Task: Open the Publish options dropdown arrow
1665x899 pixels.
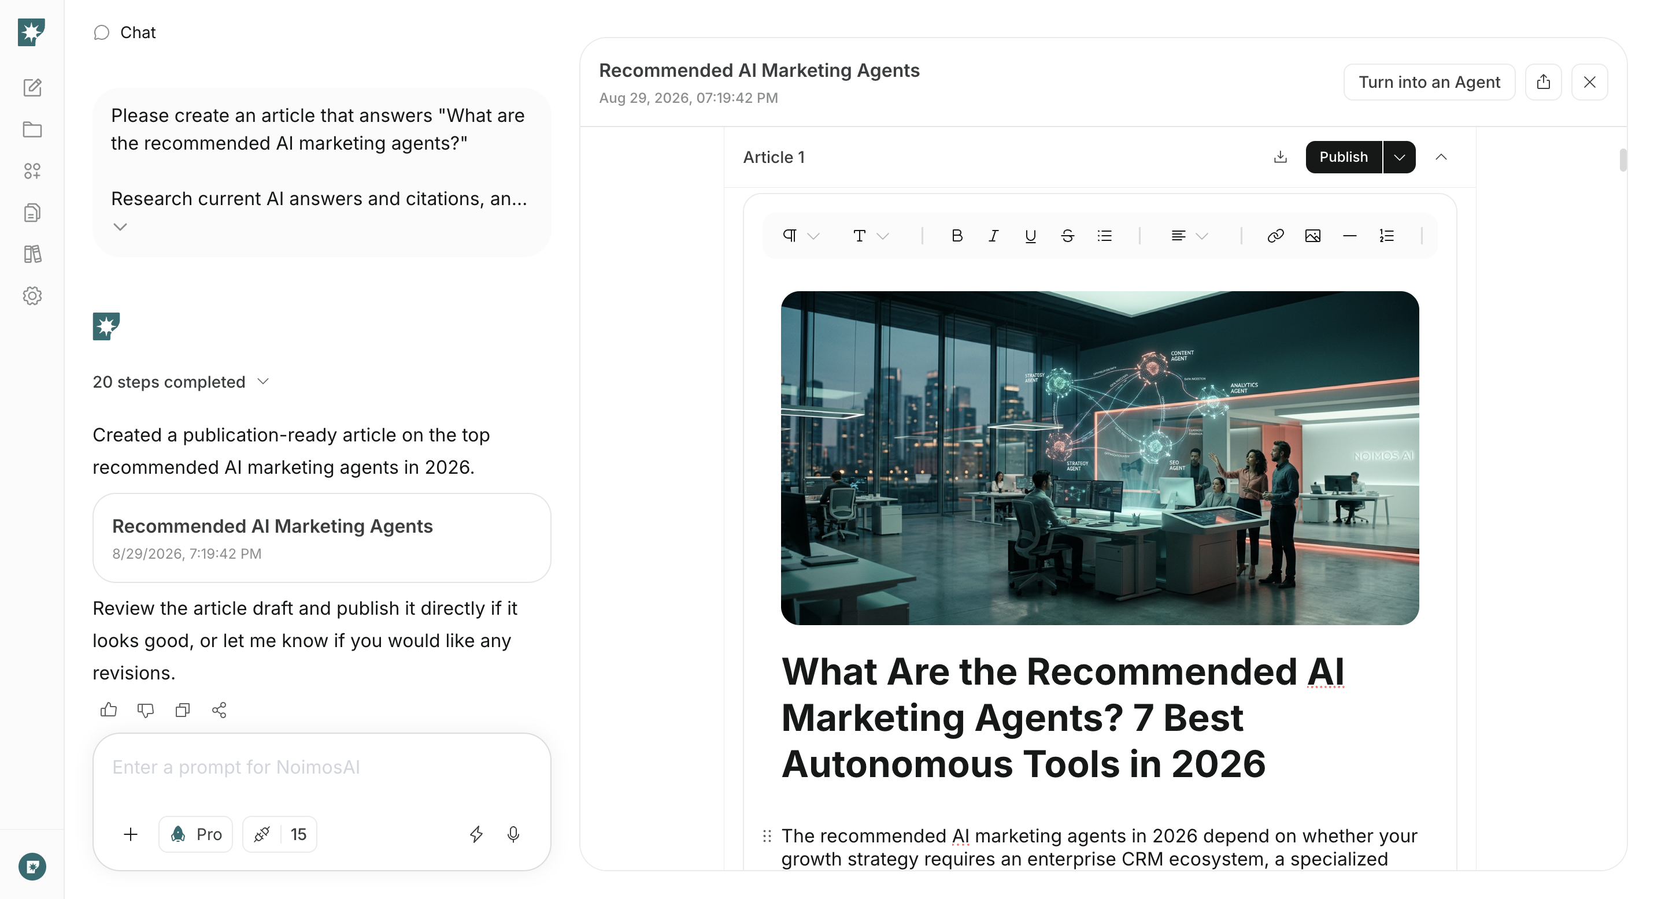Action: pos(1399,157)
